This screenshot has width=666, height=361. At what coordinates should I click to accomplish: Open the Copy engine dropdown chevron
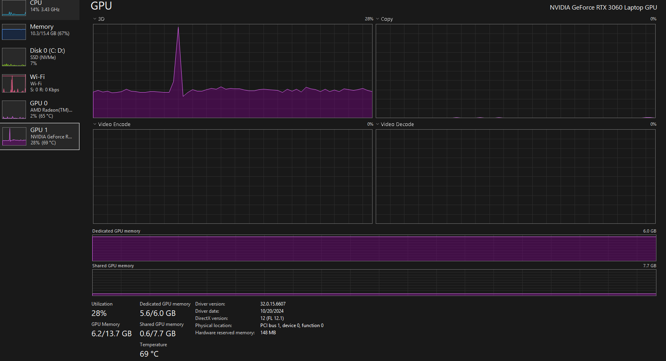(x=377, y=19)
